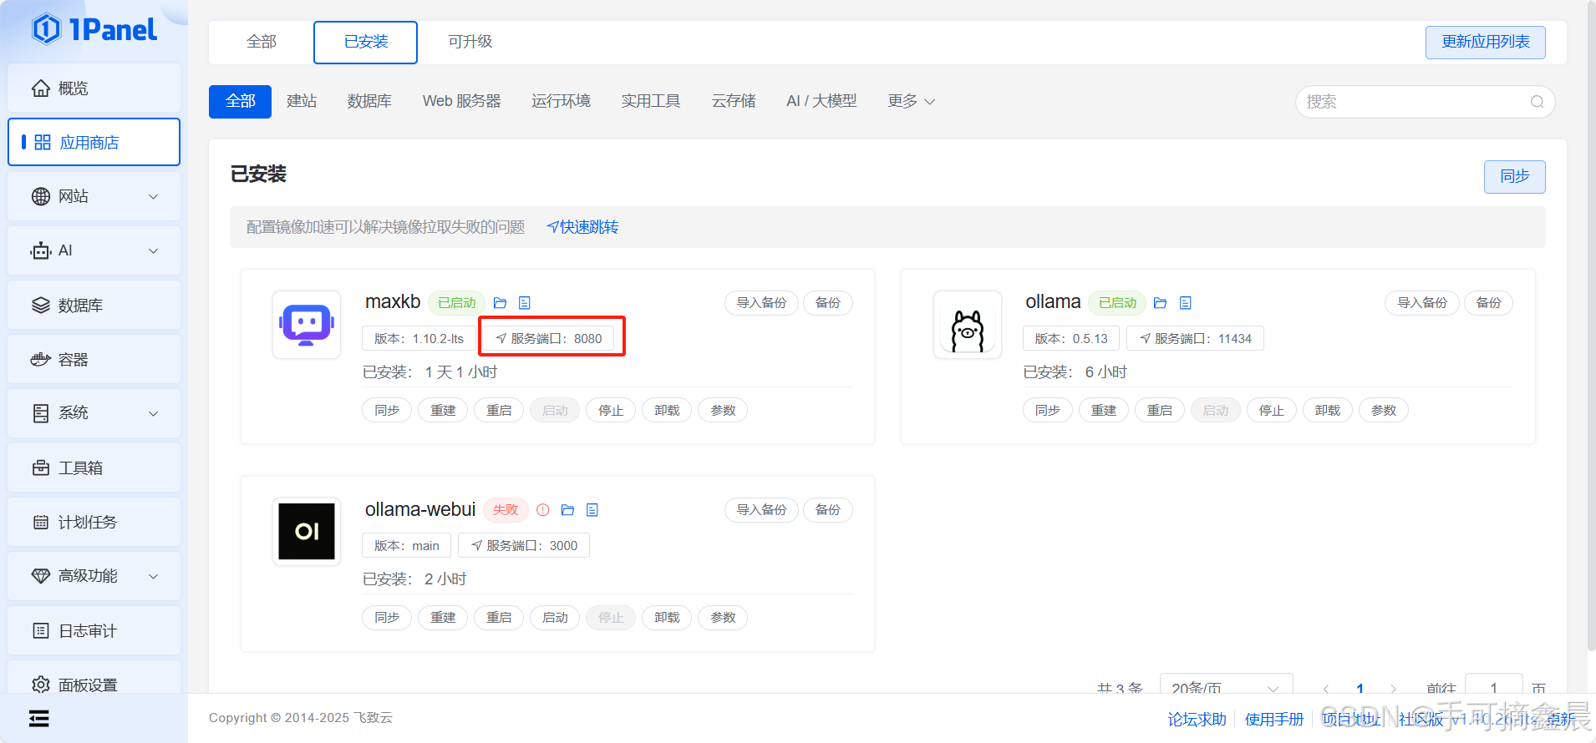Viewport: 1596px width, 743px height.
Task: Expand the 网站 sidebar menu
Action: pos(94,197)
